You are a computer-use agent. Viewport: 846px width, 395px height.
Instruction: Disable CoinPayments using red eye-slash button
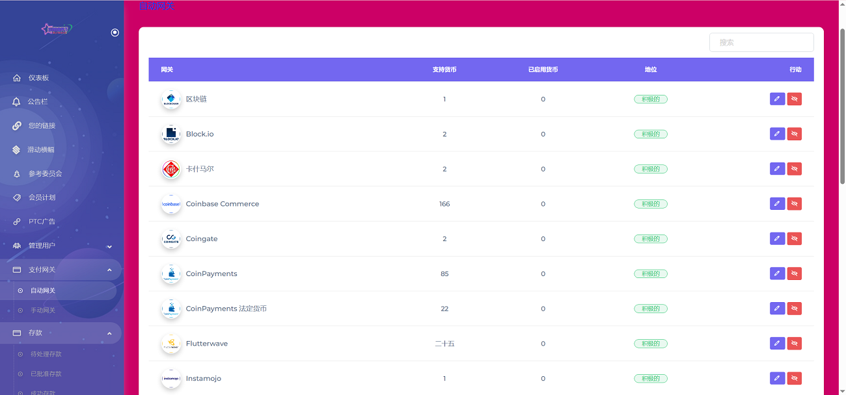coord(794,274)
